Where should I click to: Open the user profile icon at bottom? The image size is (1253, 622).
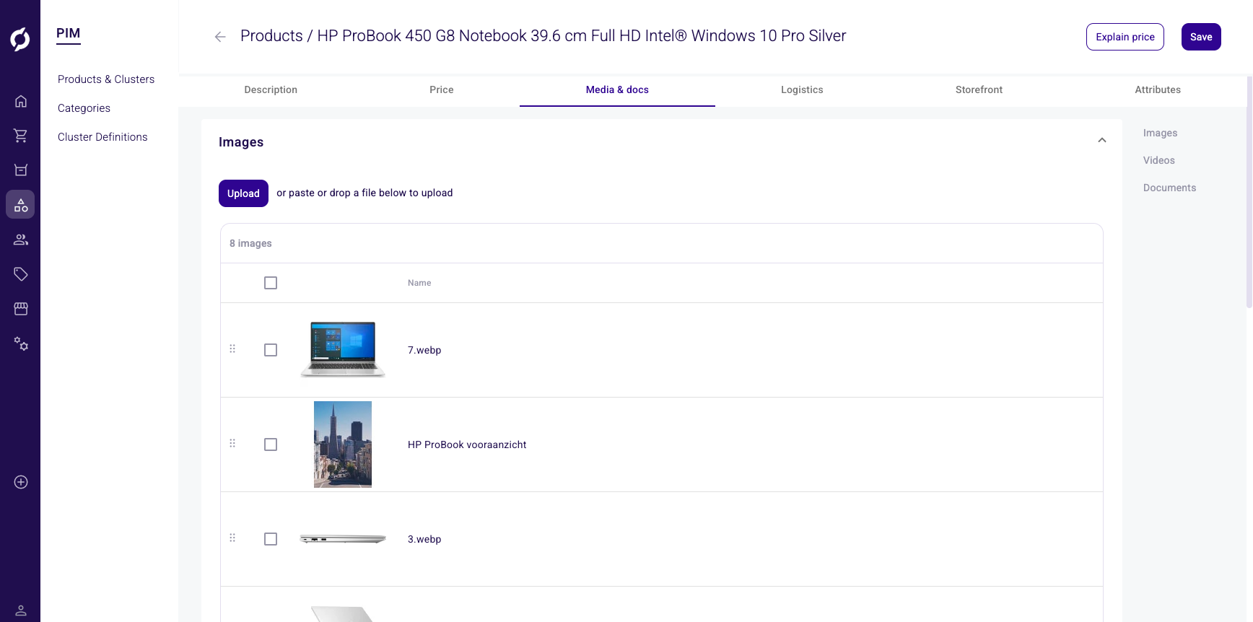pos(21,610)
